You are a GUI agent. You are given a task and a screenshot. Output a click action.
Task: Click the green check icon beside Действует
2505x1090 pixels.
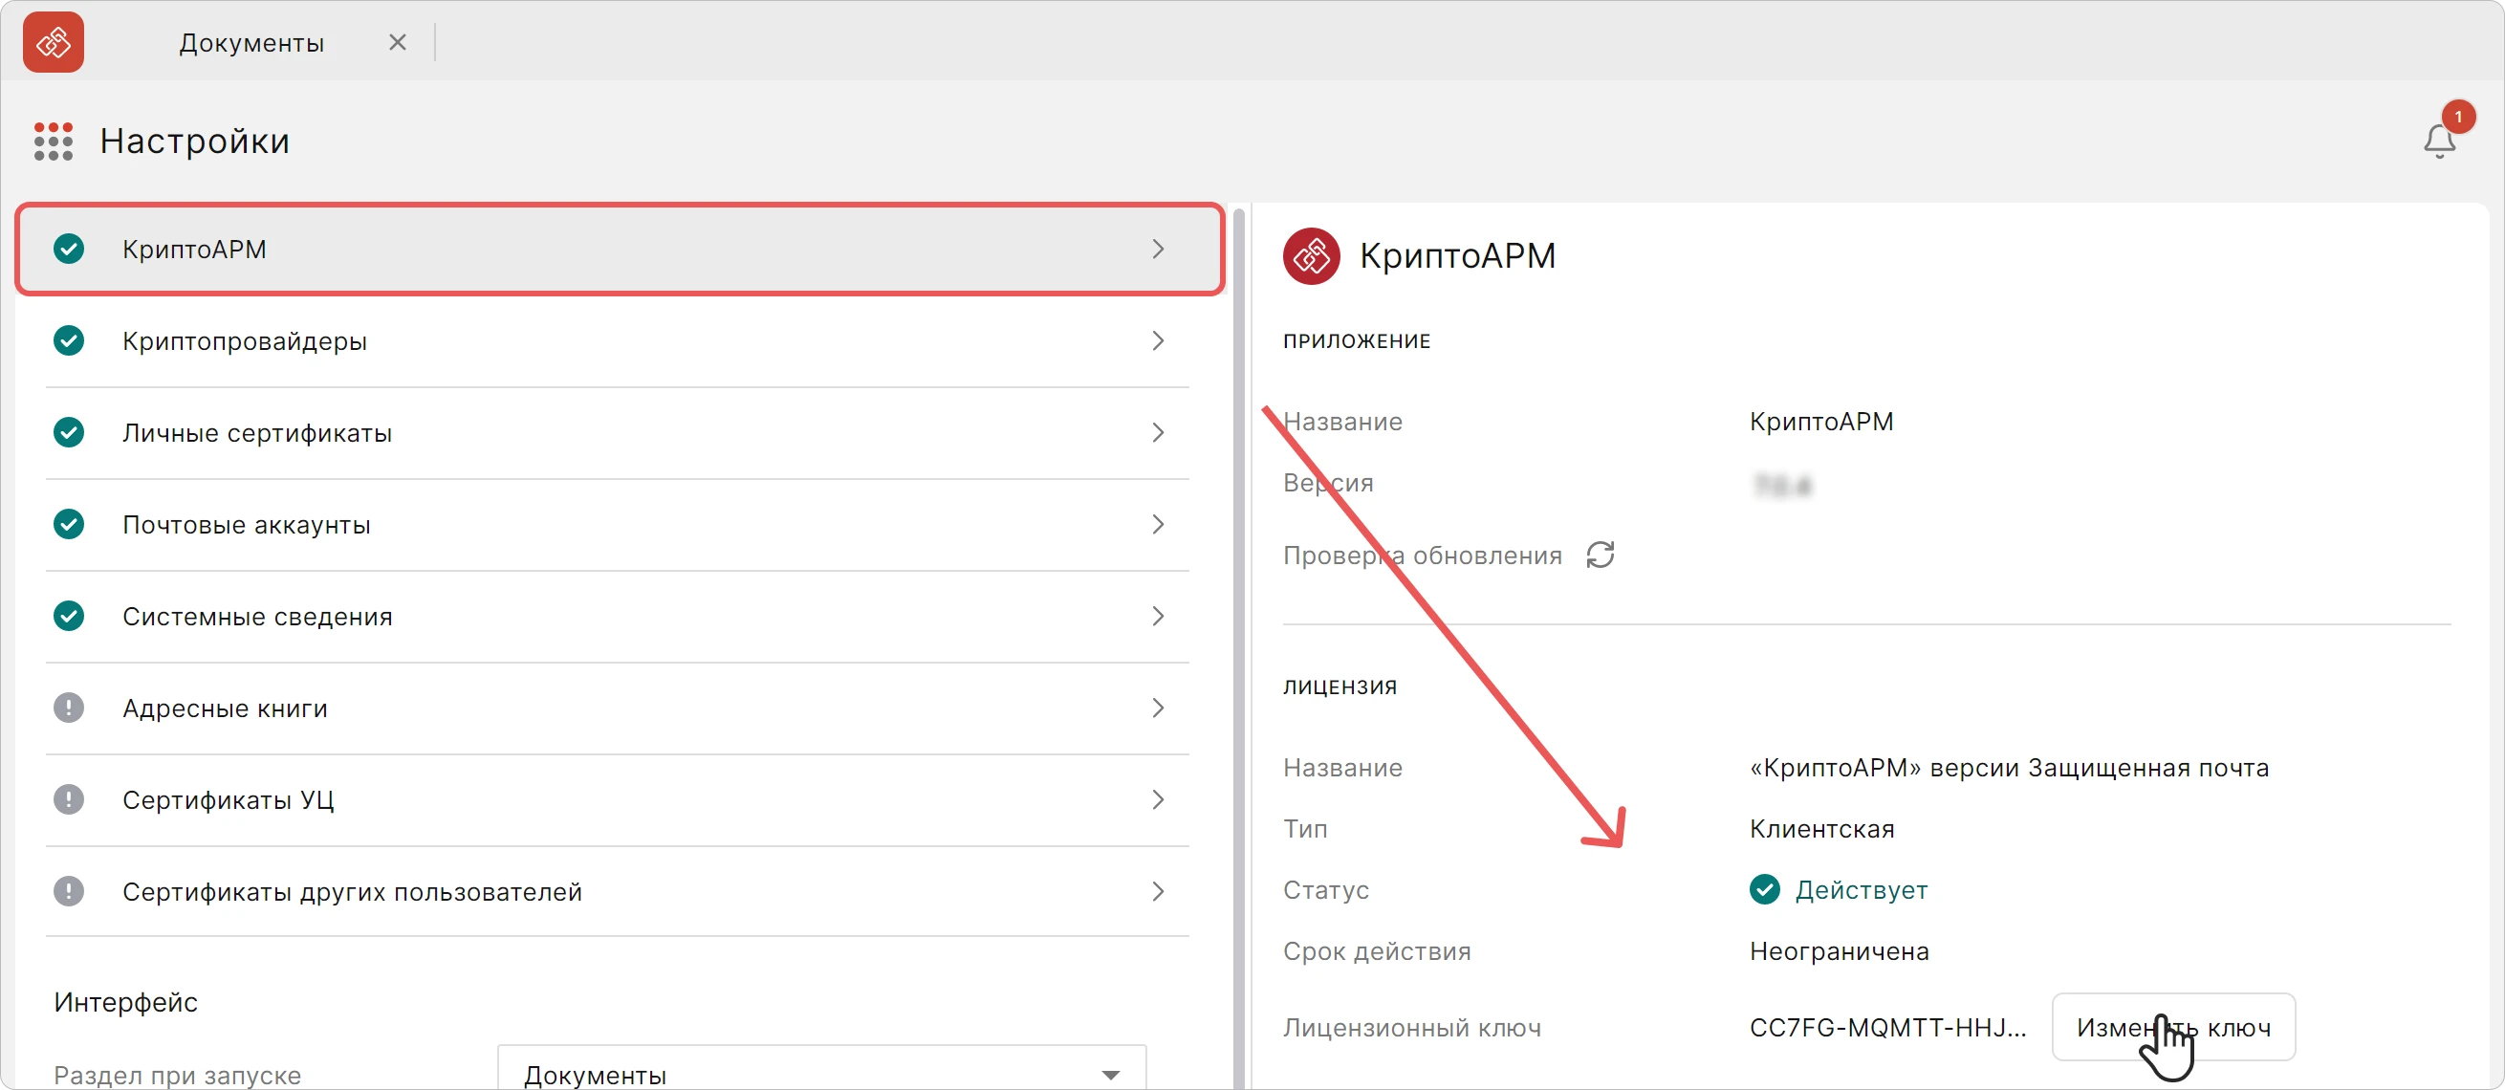tap(1764, 890)
